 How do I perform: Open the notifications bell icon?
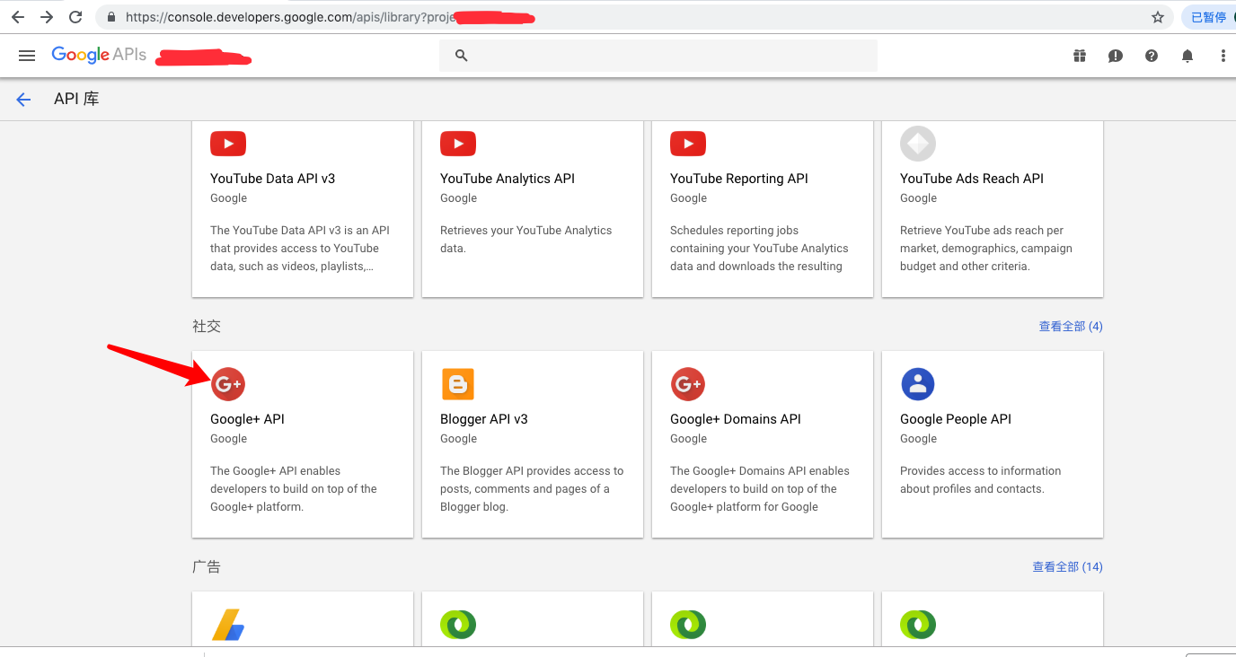(1187, 56)
